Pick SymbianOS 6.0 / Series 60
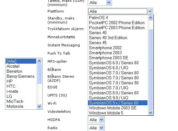The height and width of the screenshot is (131, 178). tap(118, 63)
